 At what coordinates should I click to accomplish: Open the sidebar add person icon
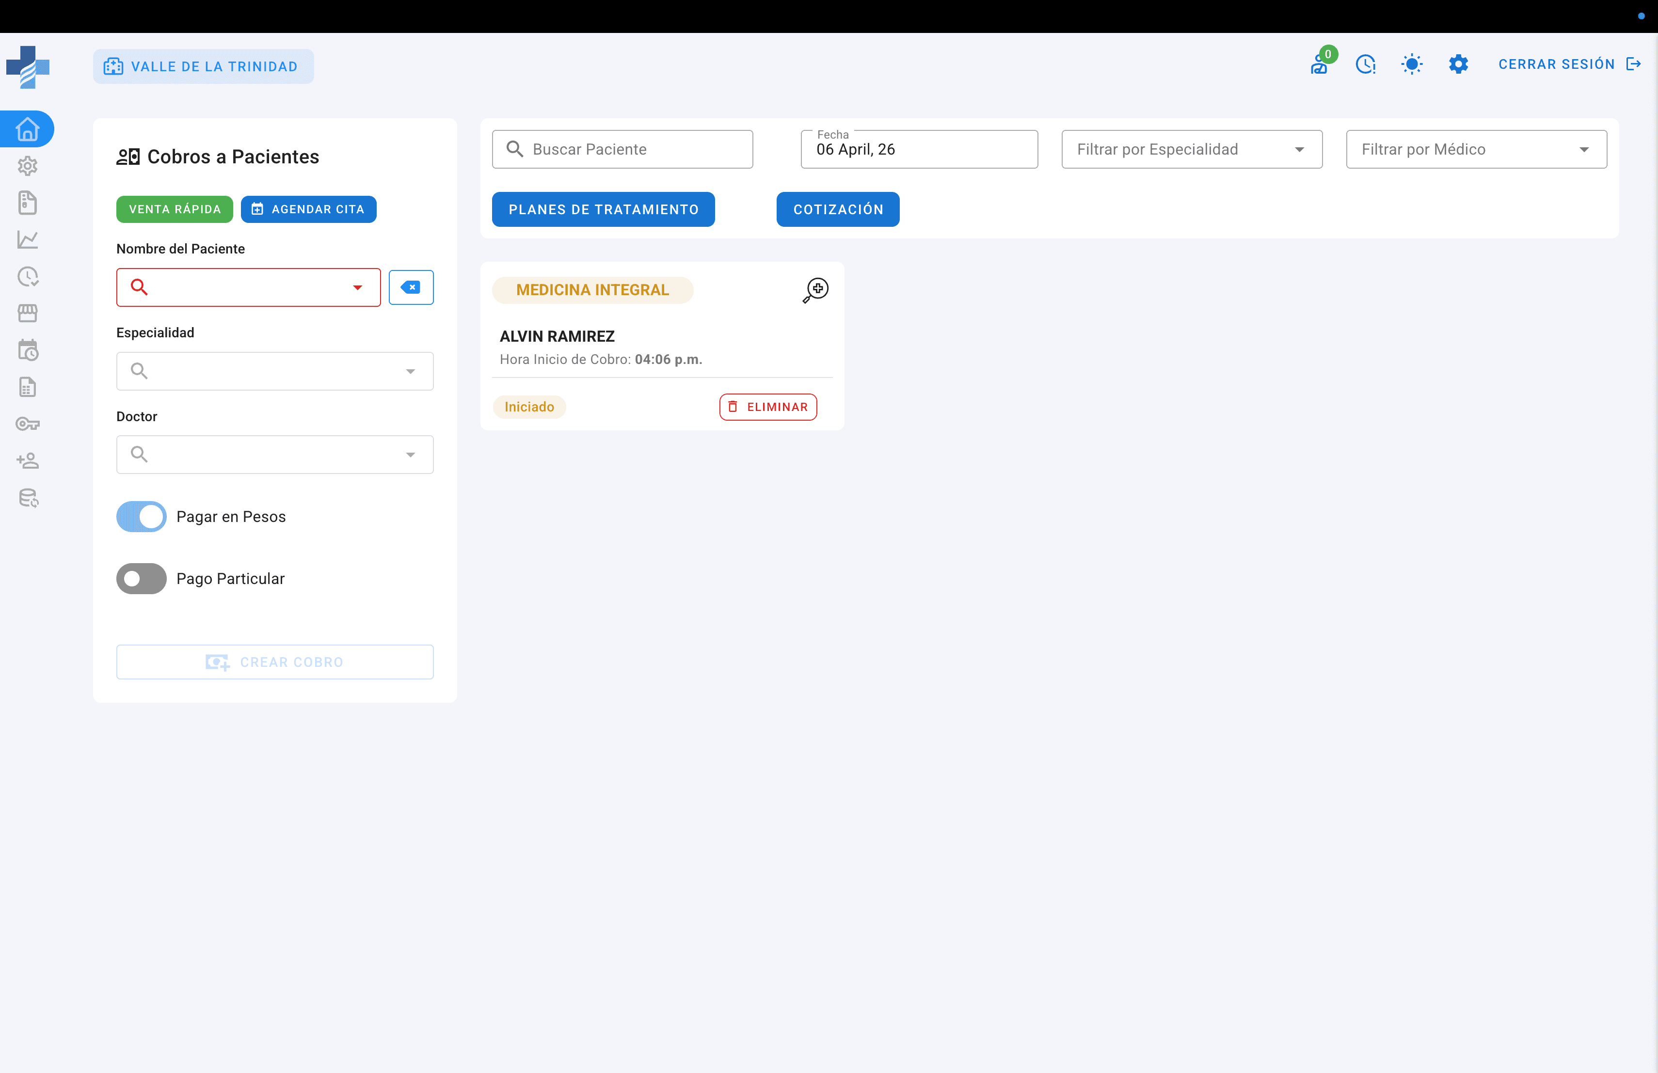[x=27, y=461]
